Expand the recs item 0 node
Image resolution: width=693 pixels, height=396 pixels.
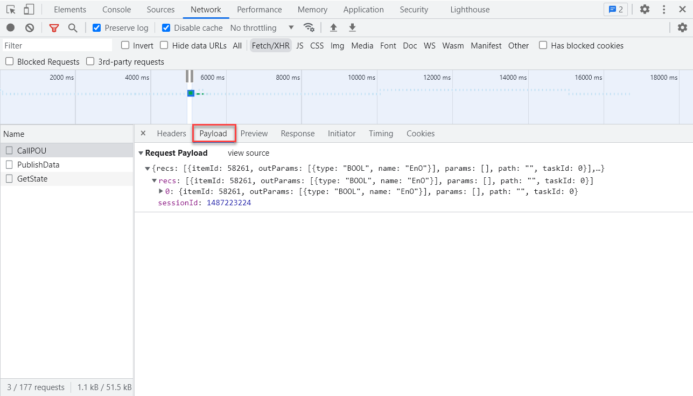coord(161,191)
